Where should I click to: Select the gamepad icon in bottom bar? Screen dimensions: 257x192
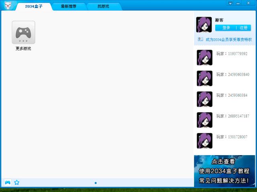8,182
